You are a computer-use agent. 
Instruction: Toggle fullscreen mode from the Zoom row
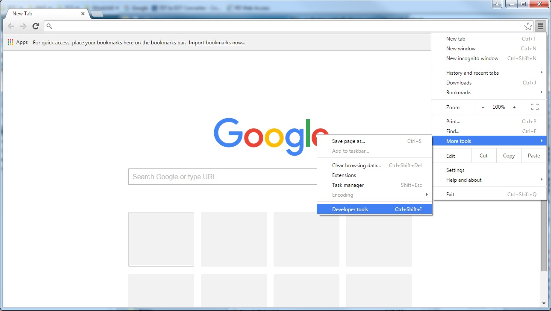[534, 107]
